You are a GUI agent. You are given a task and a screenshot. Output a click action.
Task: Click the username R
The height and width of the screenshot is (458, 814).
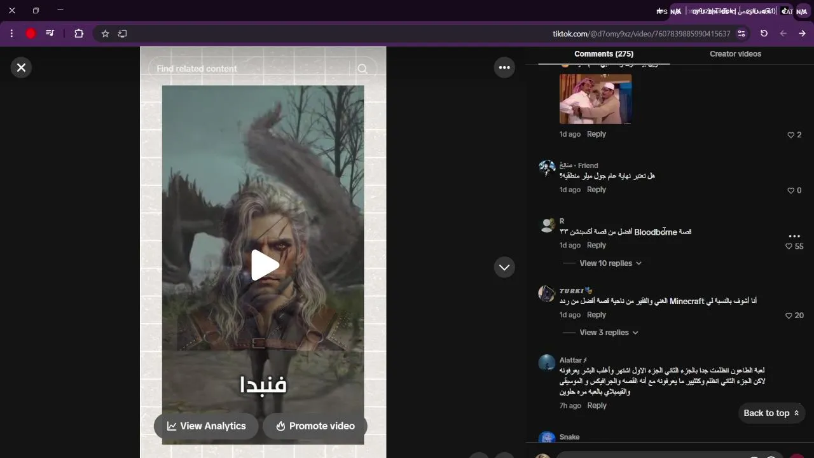pyautogui.click(x=562, y=221)
